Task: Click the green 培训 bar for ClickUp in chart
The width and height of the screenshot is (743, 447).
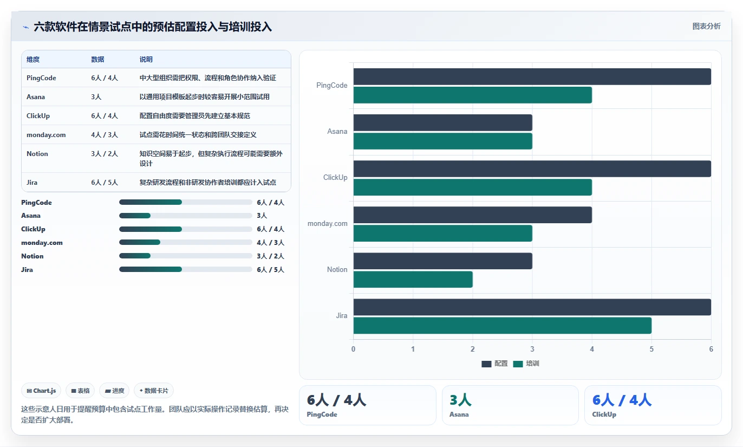Action: 472,187
